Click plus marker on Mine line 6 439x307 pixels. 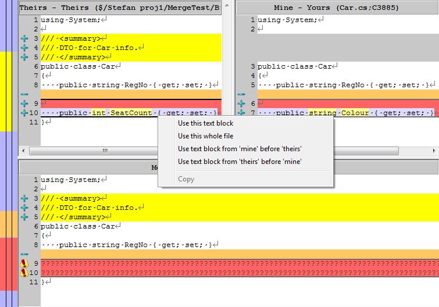241,103
